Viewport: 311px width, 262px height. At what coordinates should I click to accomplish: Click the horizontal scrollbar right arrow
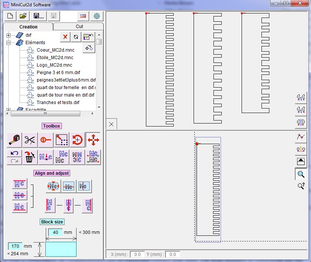(x=92, y=113)
